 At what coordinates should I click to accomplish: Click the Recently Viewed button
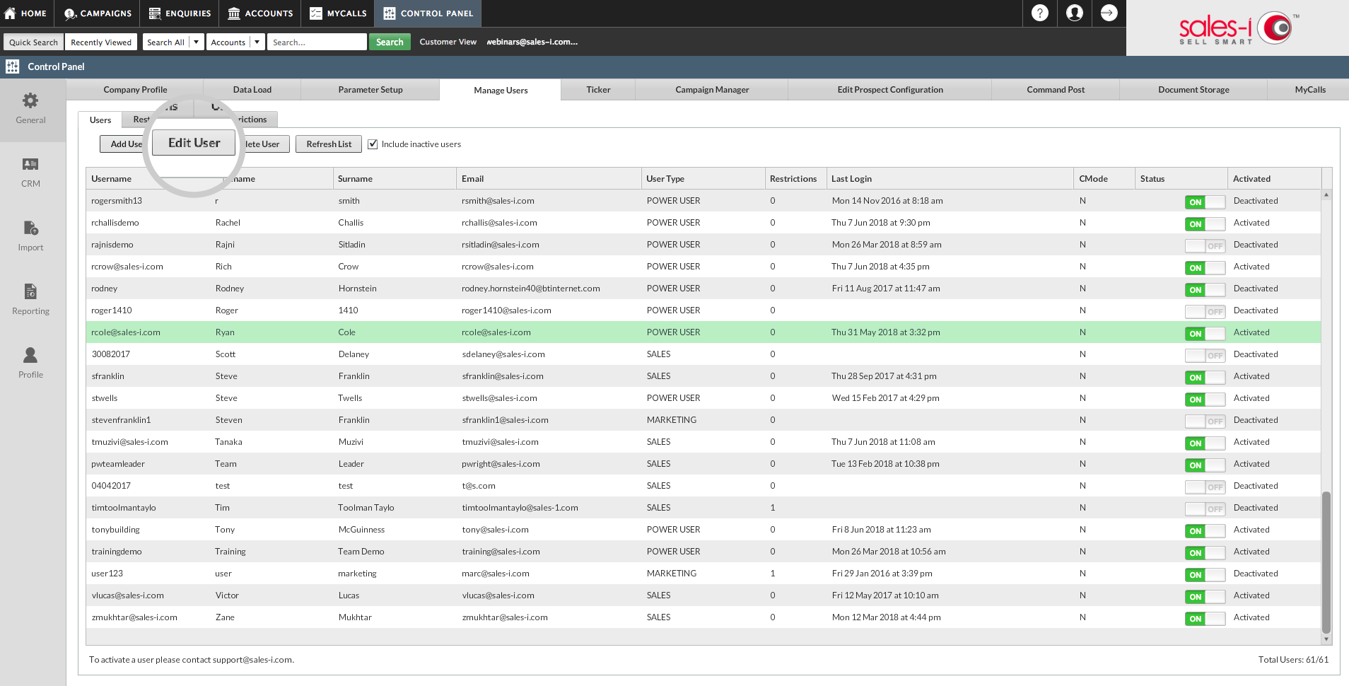coord(101,42)
